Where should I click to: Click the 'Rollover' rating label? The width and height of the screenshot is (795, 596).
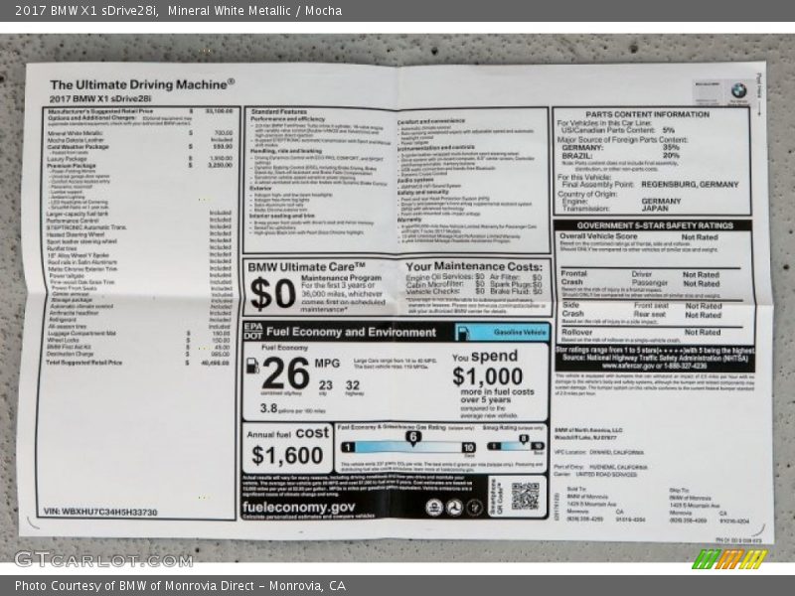(576, 332)
